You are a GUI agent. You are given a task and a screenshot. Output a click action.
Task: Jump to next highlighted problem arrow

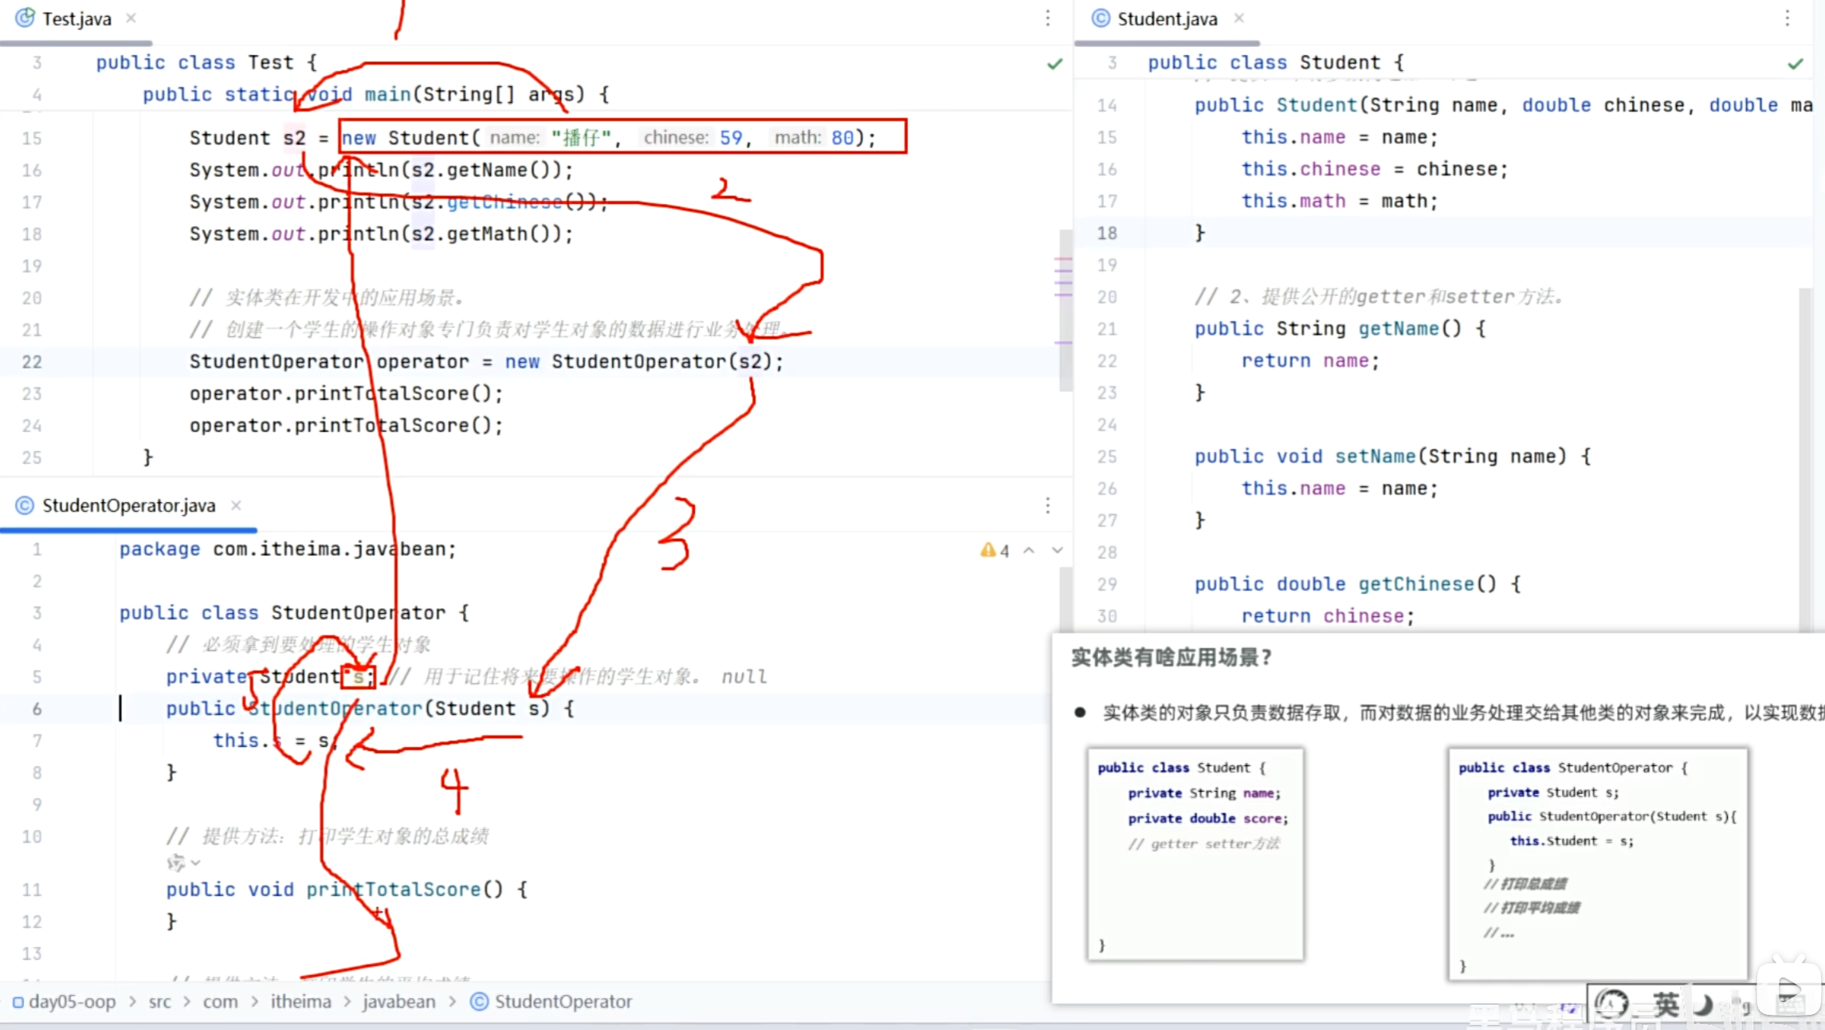click(1058, 550)
